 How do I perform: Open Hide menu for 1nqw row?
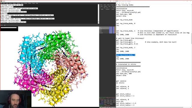tap(112, 29)
